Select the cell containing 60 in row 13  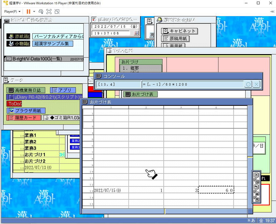point(216,190)
